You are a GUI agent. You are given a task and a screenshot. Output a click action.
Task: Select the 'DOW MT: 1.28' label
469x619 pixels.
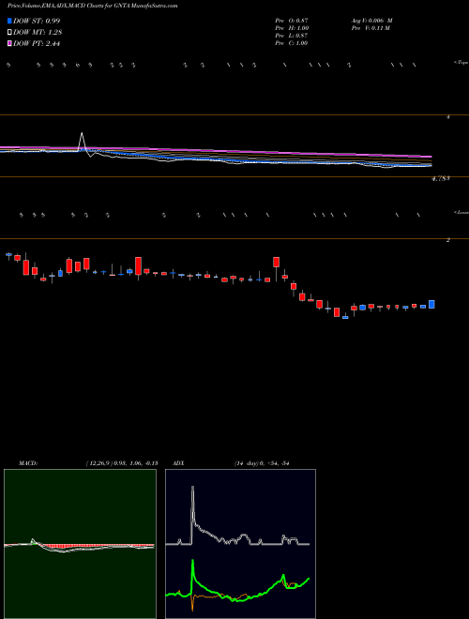click(38, 32)
